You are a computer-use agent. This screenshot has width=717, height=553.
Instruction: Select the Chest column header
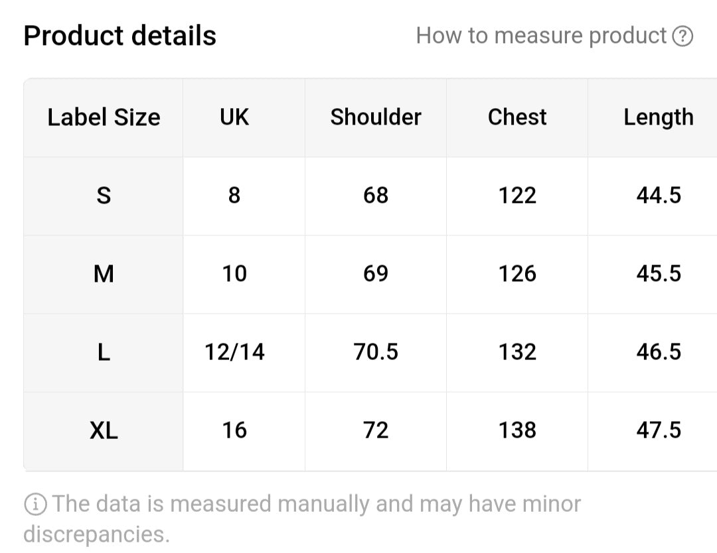pos(517,118)
